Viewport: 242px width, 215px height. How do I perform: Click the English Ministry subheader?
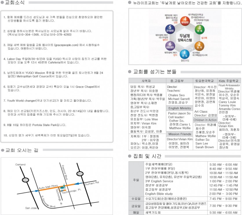click(x=179, y=108)
